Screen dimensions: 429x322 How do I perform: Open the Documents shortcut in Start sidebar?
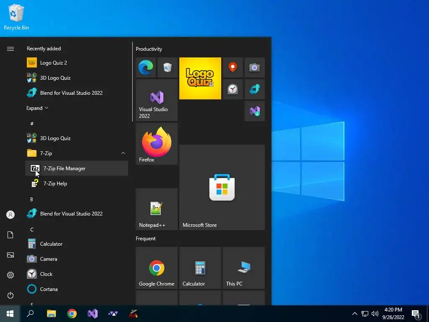click(x=10, y=235)
